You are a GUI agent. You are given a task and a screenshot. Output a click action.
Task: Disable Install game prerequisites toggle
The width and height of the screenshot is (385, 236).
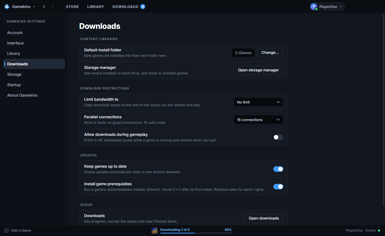(278, 187)
